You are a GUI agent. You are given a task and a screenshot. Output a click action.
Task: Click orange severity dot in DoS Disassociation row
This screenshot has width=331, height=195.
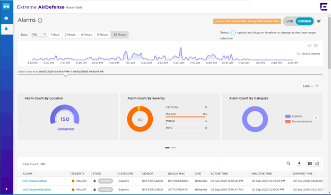tap(73, 181)
